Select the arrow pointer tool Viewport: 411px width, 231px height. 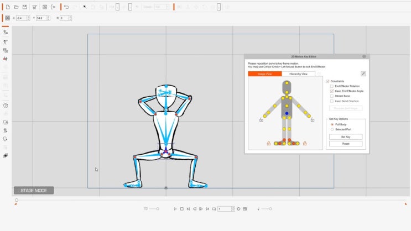[85, 7]
